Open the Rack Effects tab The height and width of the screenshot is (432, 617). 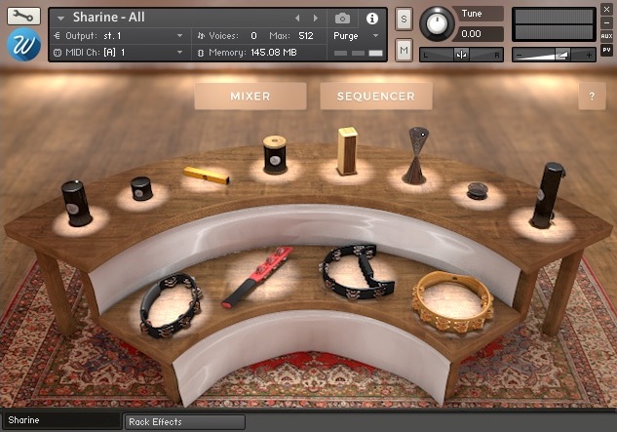point(184,422)
